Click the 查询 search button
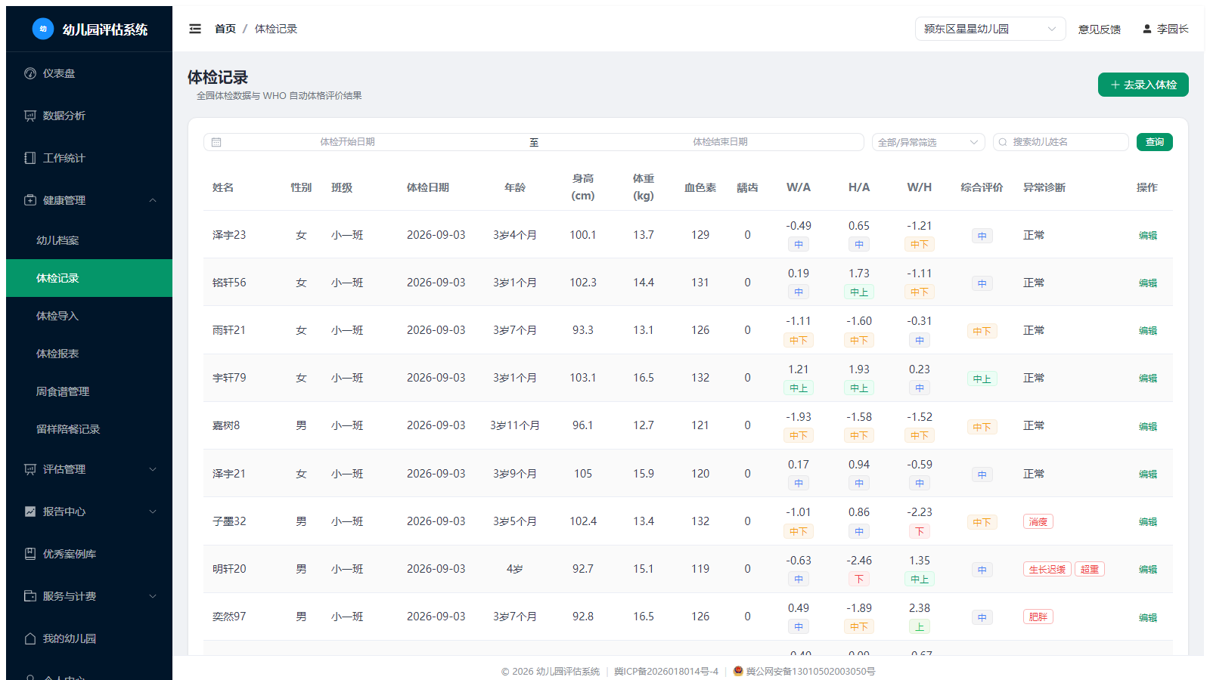1210x680 pixels. 1154,142
